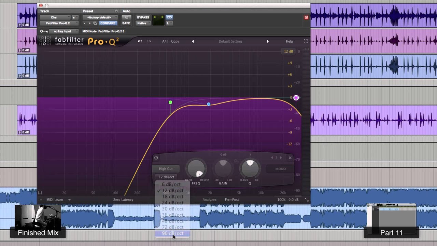The image size is (437, 246).
Task: Choose 24 dB/oct slope
Action: (x=172, y=203)
